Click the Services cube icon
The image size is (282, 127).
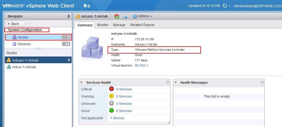point(14,44)
